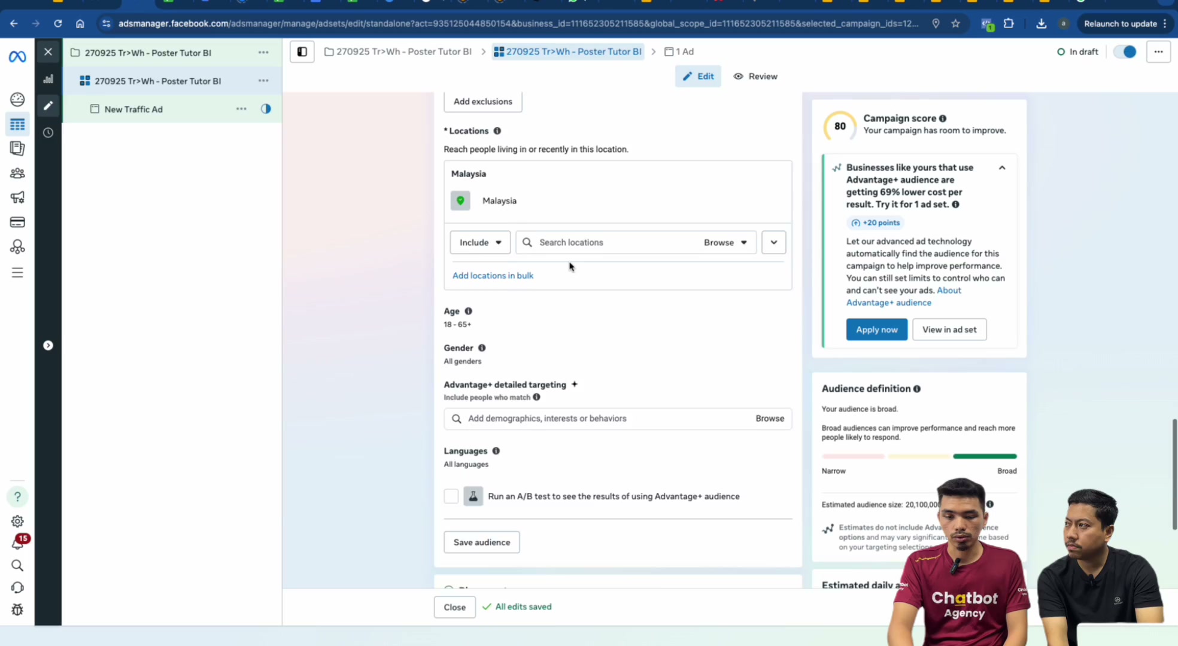Click the audience definition narrow-broad gauge
The height and width of the screenshot is (646, 1178).
point(919,456)
